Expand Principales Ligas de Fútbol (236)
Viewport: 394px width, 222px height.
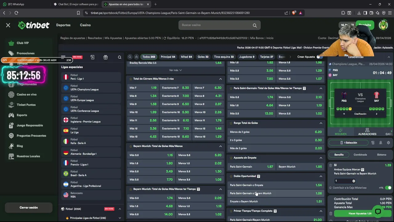(120, 218)
